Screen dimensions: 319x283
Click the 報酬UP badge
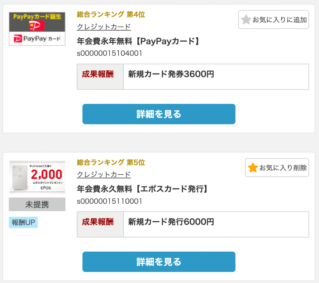pos(23,222)
